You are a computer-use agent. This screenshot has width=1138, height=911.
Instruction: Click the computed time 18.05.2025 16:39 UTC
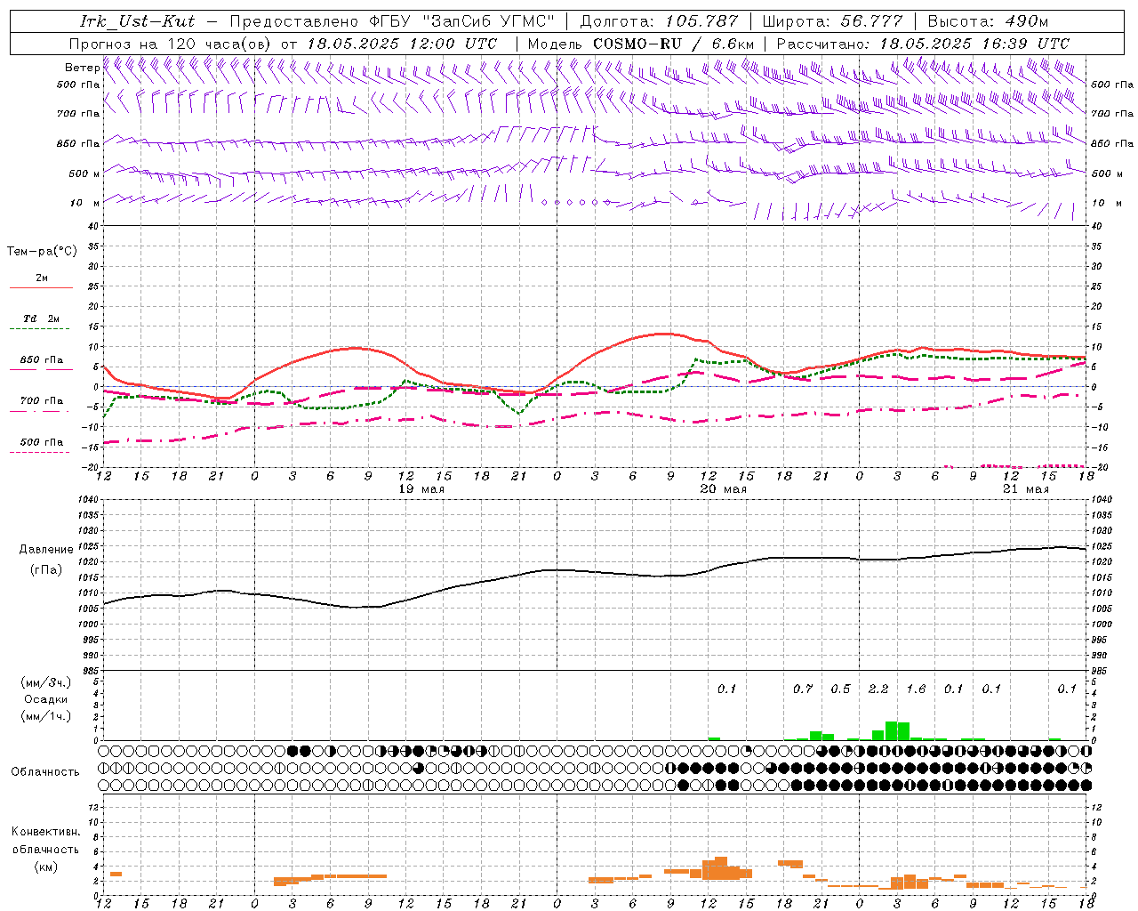(x=974, y=44)
